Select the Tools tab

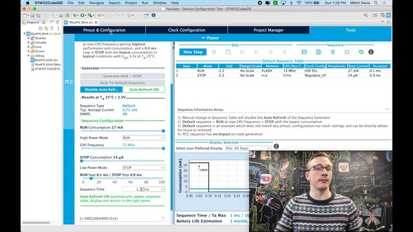tap(350, 30)
